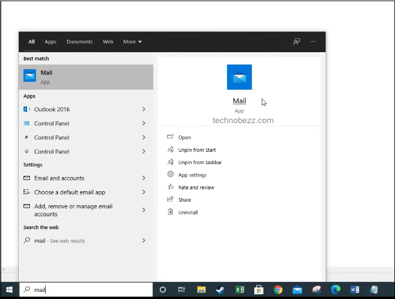Click the Outlook 2016 result text
This screenshot has height=299, width=395.
[52, 109]
